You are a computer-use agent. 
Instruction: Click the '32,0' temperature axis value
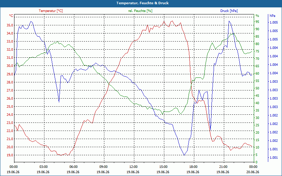click(10, 50)
